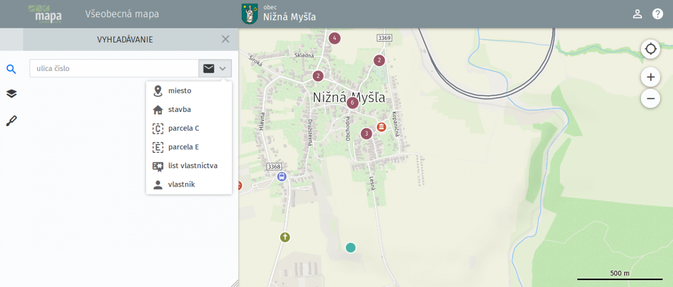
Task: Collapse the search type dropdown arrow
Action: coord(222,68)
